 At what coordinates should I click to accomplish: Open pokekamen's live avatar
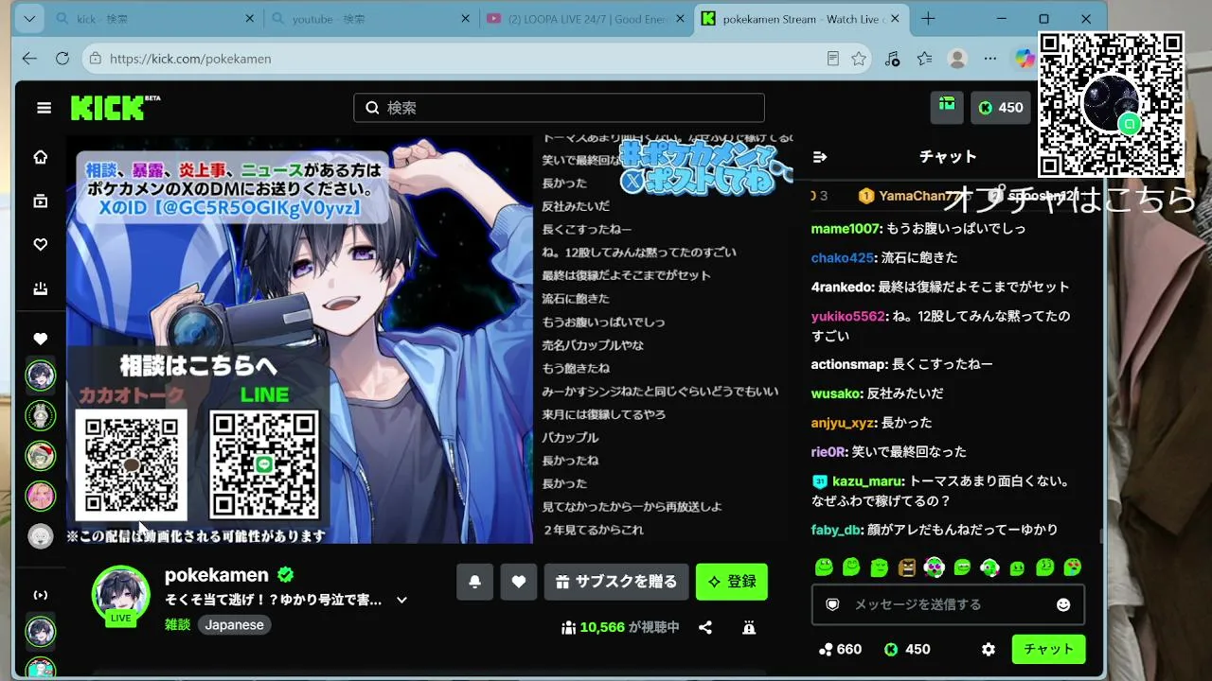coord(120,595)
